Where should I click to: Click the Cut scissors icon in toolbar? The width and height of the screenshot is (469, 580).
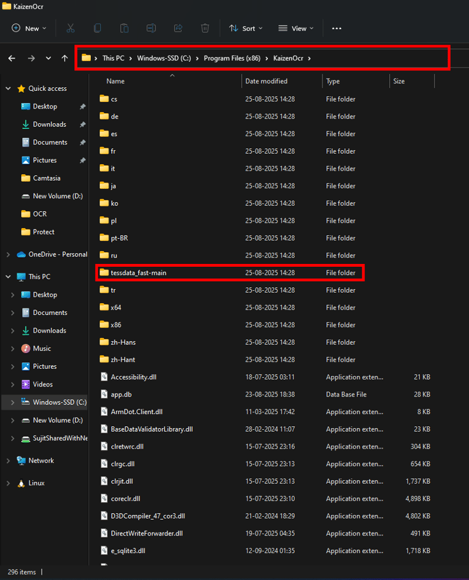[x=70, y=28]
